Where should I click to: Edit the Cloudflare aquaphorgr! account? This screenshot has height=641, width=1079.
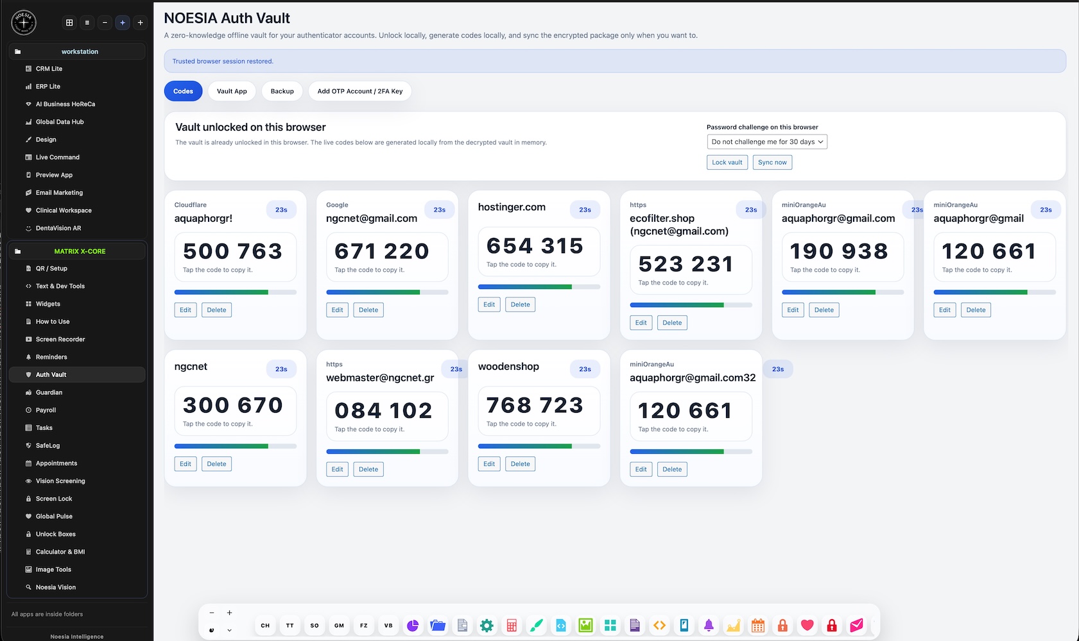[x=185, y=310]
